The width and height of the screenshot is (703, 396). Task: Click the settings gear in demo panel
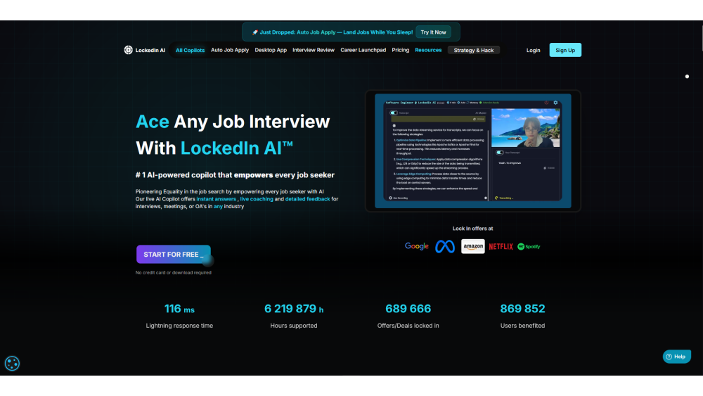point(555,103)
